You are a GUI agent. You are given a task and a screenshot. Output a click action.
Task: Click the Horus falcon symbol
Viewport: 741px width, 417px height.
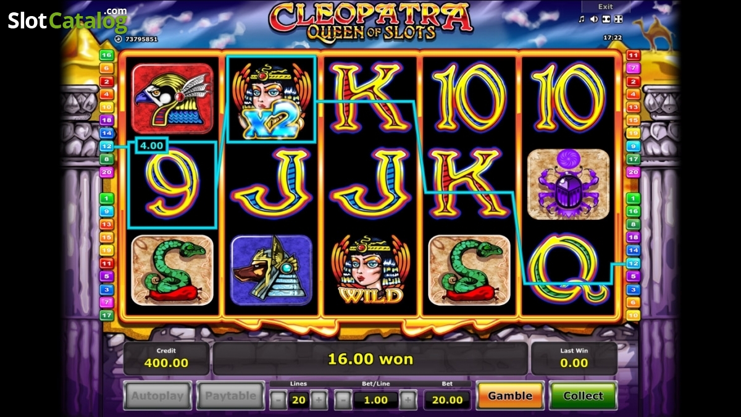click(x=172, y=99)
